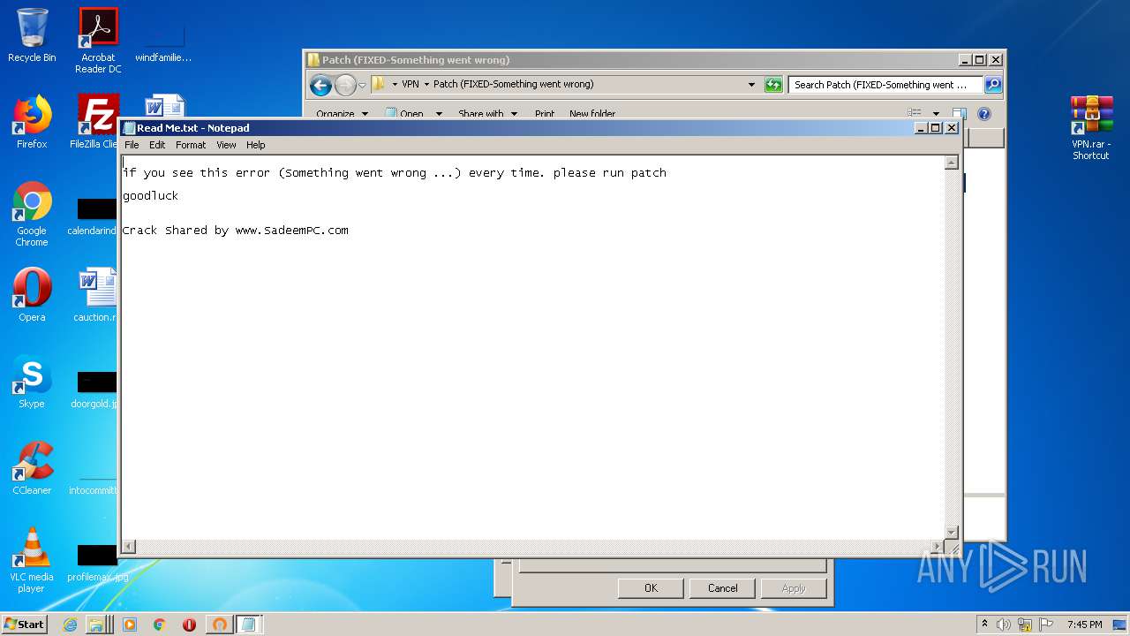Viewport: 1130px width, 636px height.
Task: Click Cancel in dialog
Action: point(722,588)
